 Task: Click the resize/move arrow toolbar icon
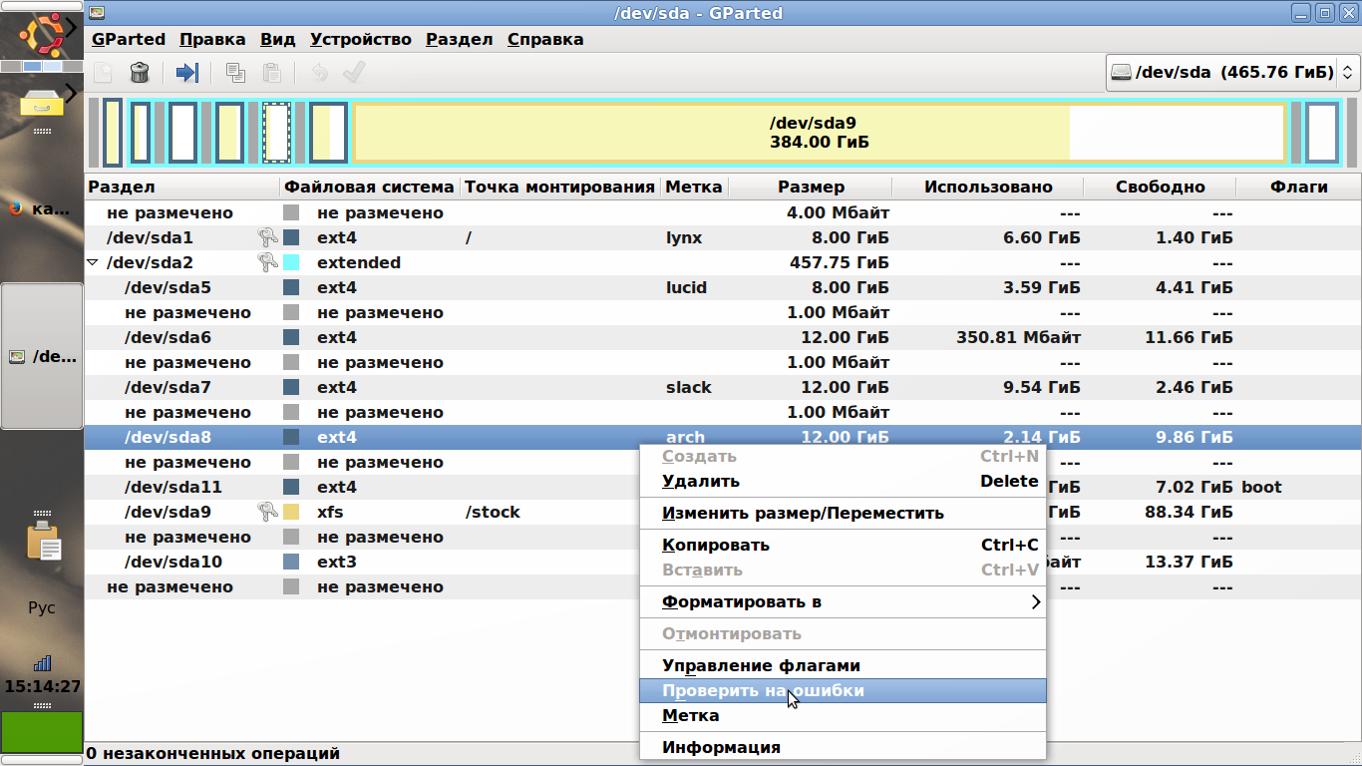click(187, 73)
